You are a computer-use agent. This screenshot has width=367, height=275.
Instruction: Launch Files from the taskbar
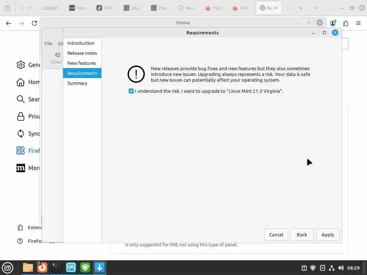click(x=28, y=267)
